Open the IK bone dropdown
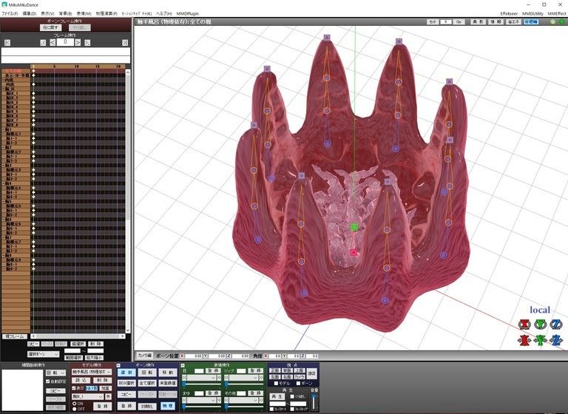 (x=87, y=396)
